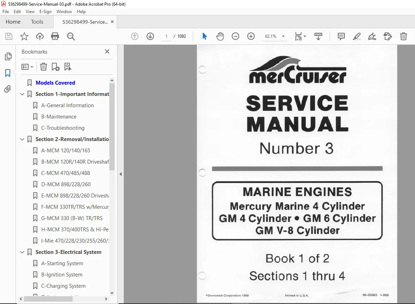This screenshot has height=304, width=415.
Task: Add a sticky note comment
Action: [341, 36]
